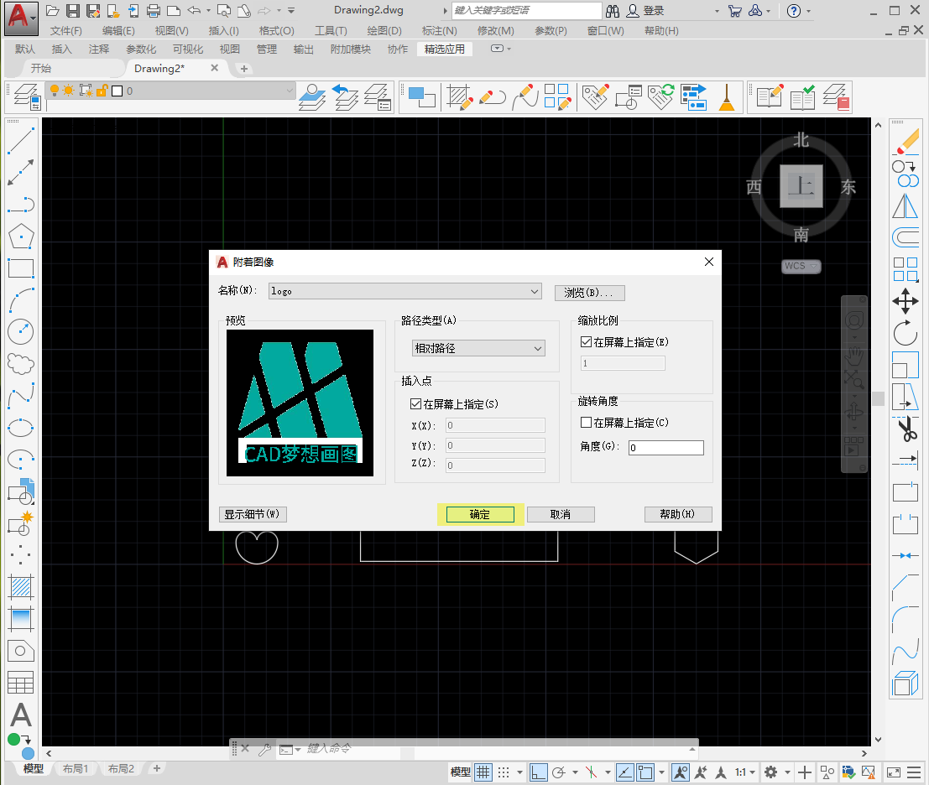Toggle polar tracking in status bar
Viewport: 929px width, 785px height.
point(559,772)
